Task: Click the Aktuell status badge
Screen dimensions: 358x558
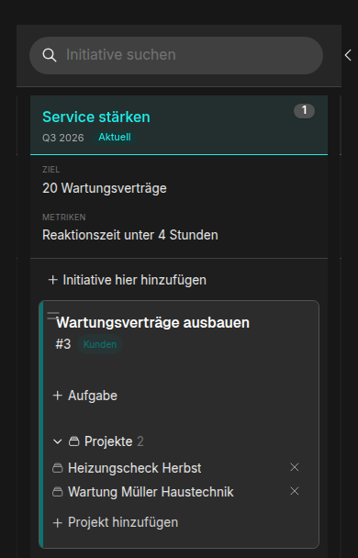Action: point(115,137)
